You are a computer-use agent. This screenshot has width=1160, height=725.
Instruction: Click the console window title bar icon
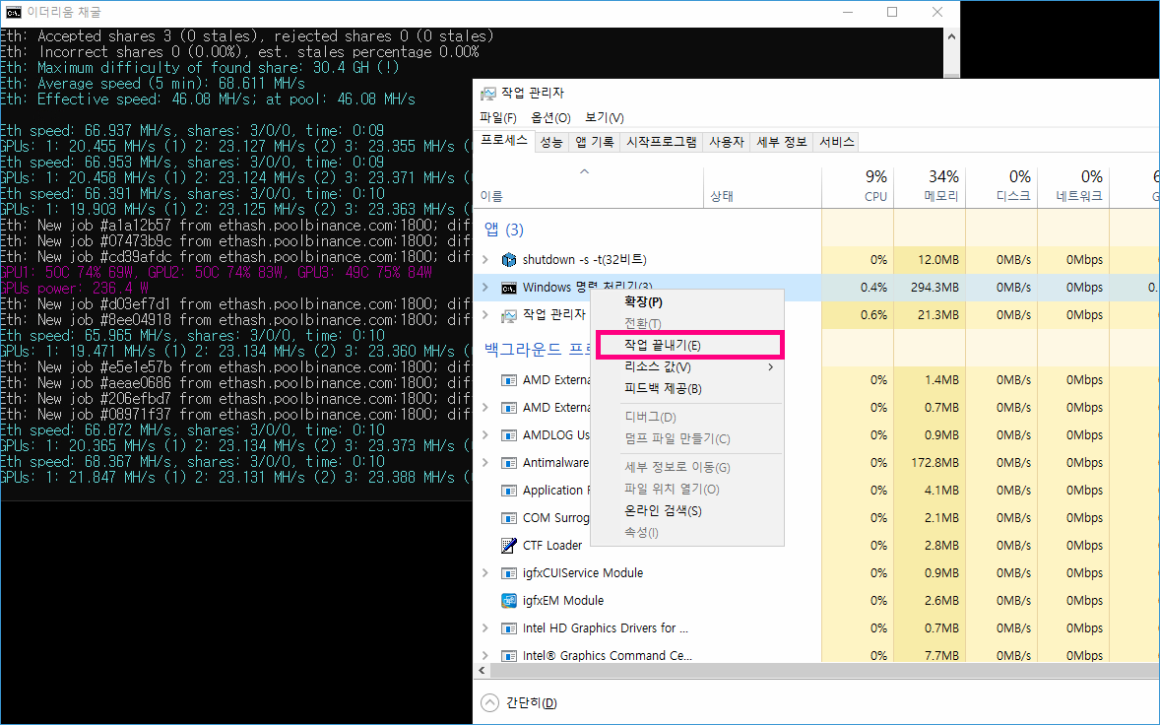[14, 12]
